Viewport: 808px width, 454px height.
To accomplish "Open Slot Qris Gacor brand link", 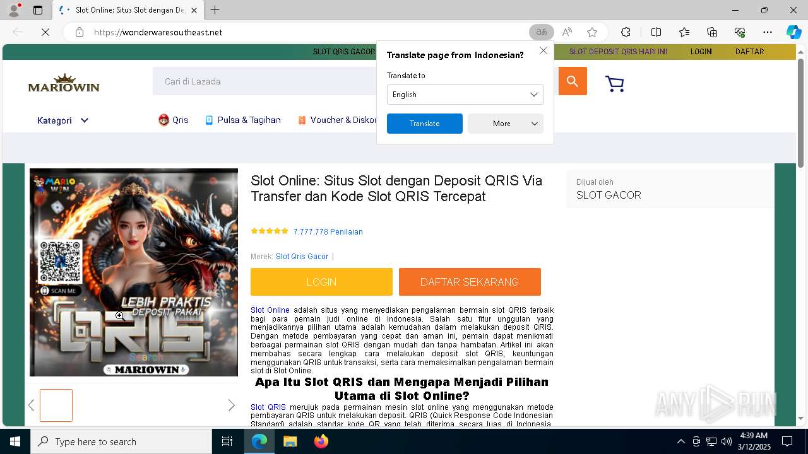I will 302,257.
